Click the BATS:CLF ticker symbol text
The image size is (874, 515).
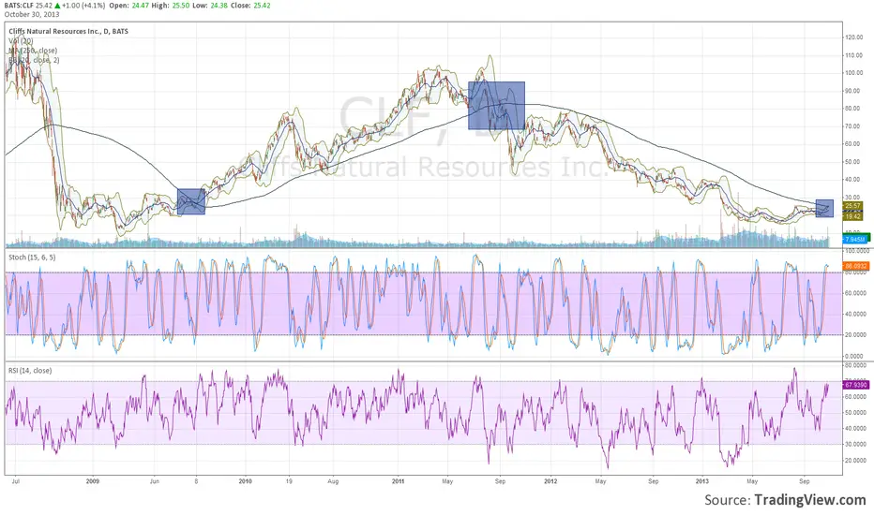tap(19, 6)
